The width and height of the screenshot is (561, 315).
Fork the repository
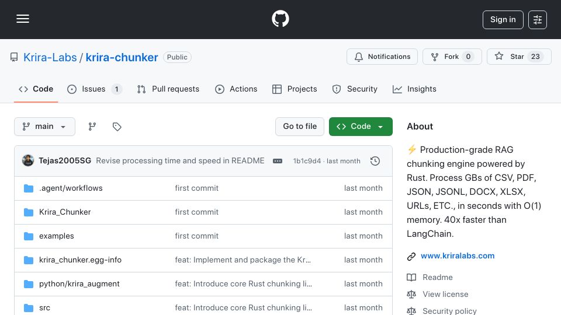coord(452,57)
